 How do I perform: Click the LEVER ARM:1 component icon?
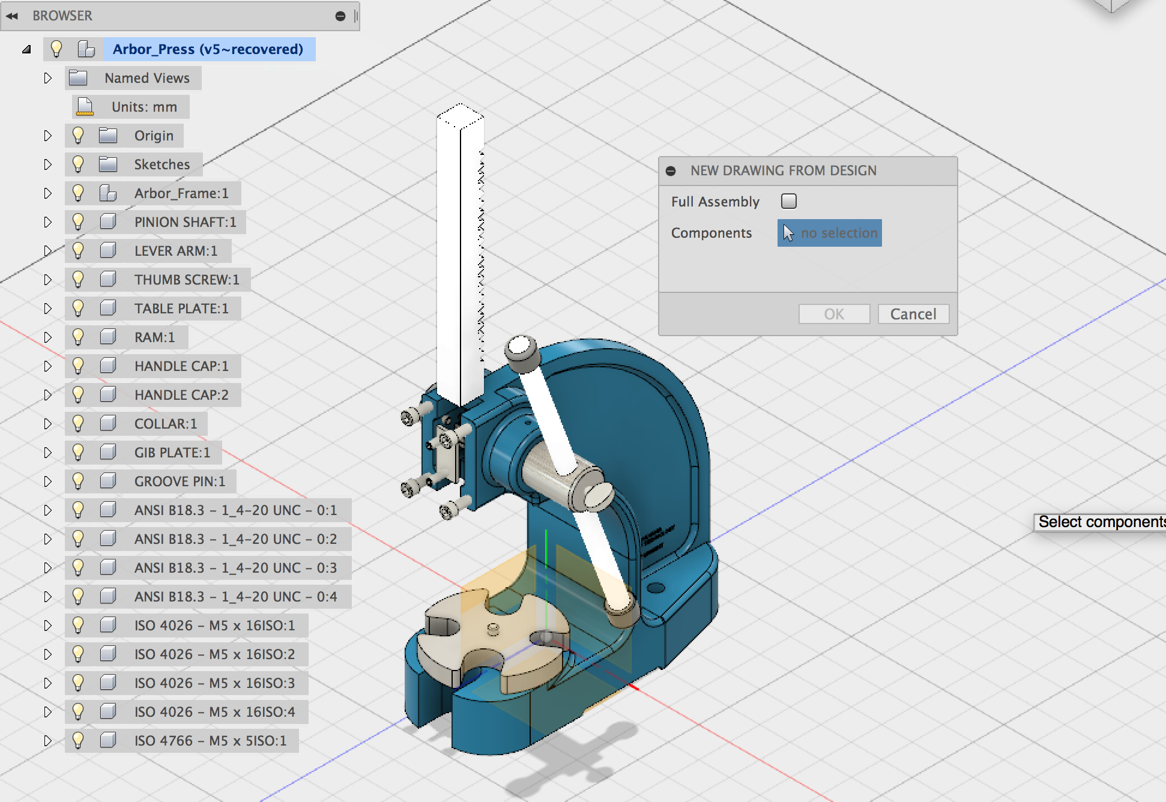[x=108, y=250]
